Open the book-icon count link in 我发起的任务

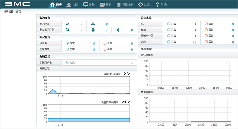(132, 30)
